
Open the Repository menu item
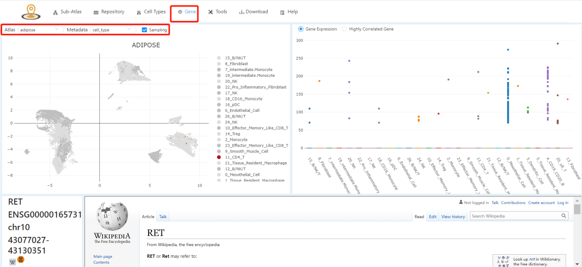click(x=109, y=12)
